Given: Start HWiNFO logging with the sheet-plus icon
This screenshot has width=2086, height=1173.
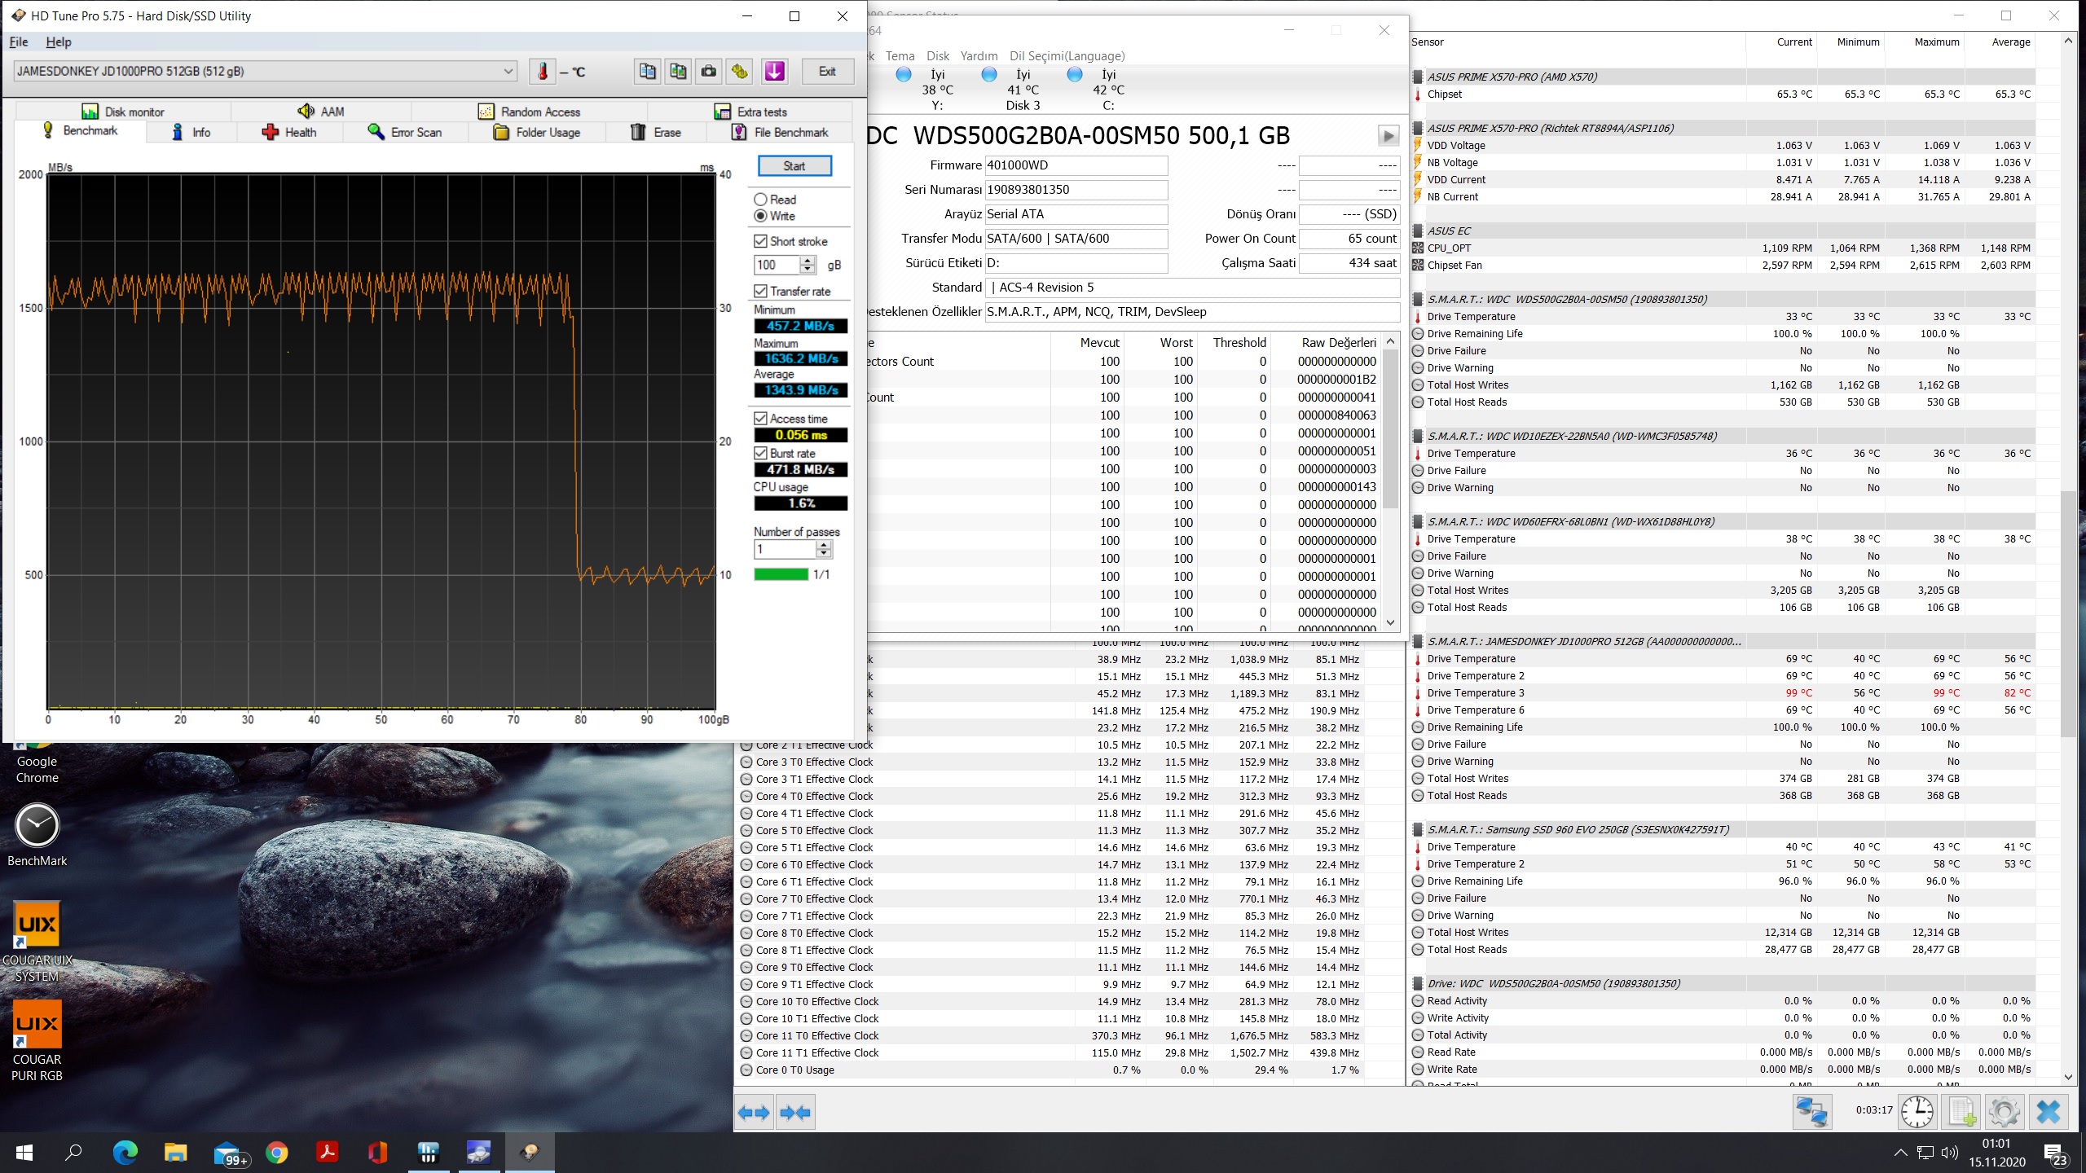Looking at the screenshot, I should (1961, 1112).
